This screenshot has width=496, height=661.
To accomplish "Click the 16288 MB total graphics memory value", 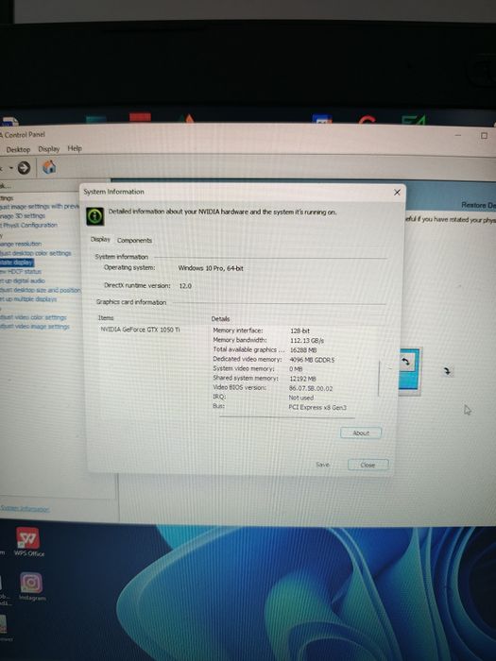I will tap(303, 350).
